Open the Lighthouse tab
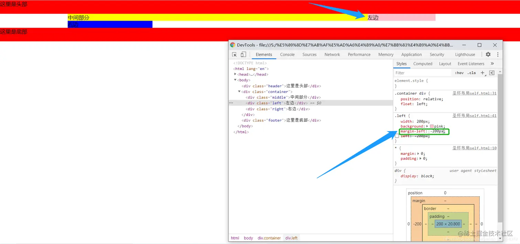The width and height of the screenshot is (520, 244). [465, 55]
